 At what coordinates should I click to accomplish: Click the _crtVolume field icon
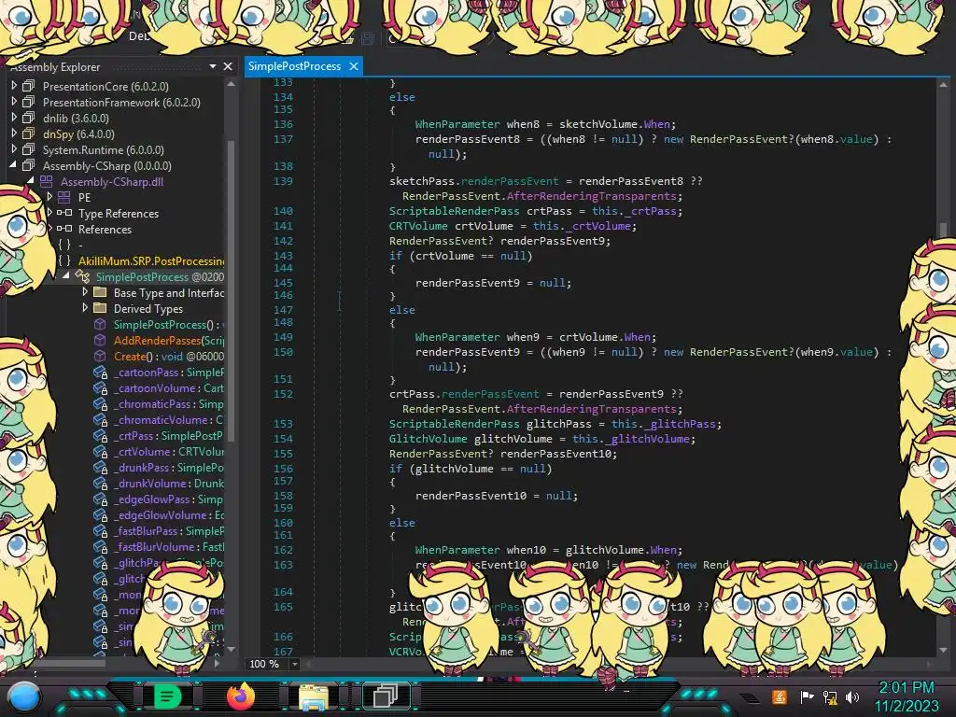101,452
